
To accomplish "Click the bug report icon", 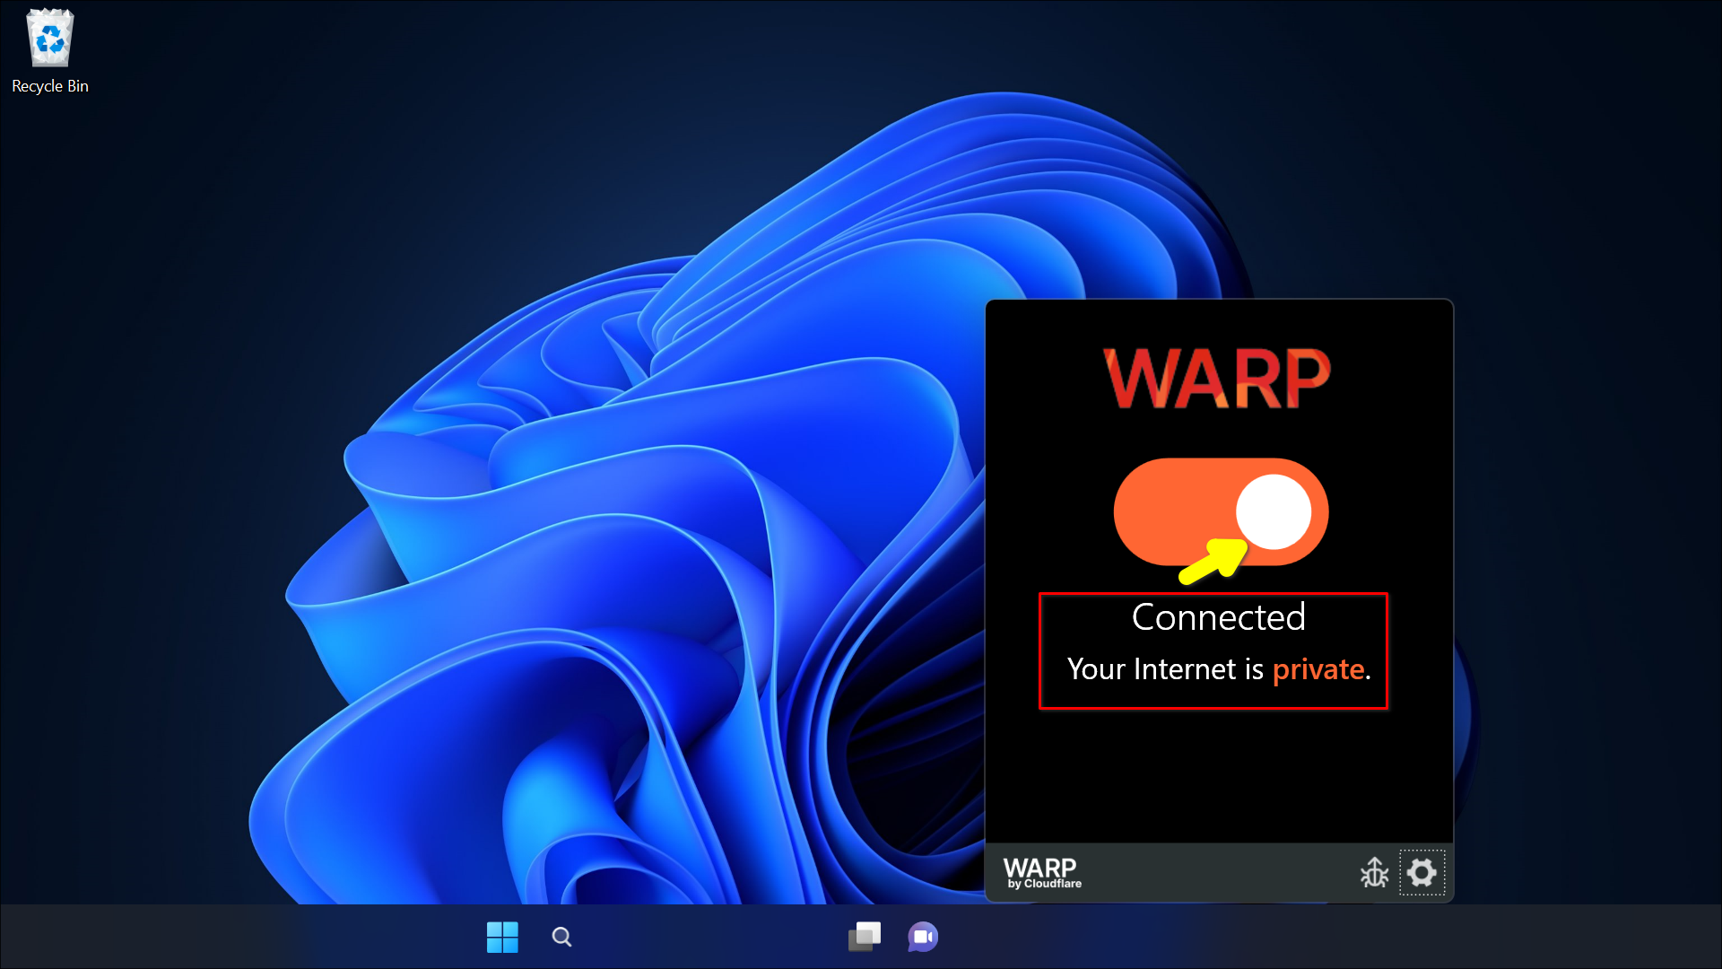I will 1374,872.
